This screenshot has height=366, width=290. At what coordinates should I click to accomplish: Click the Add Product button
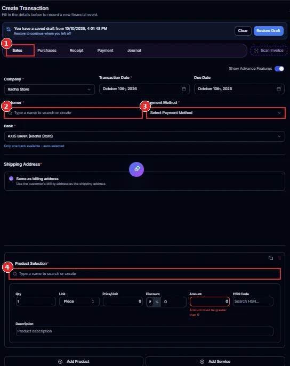tap(74, 361)
